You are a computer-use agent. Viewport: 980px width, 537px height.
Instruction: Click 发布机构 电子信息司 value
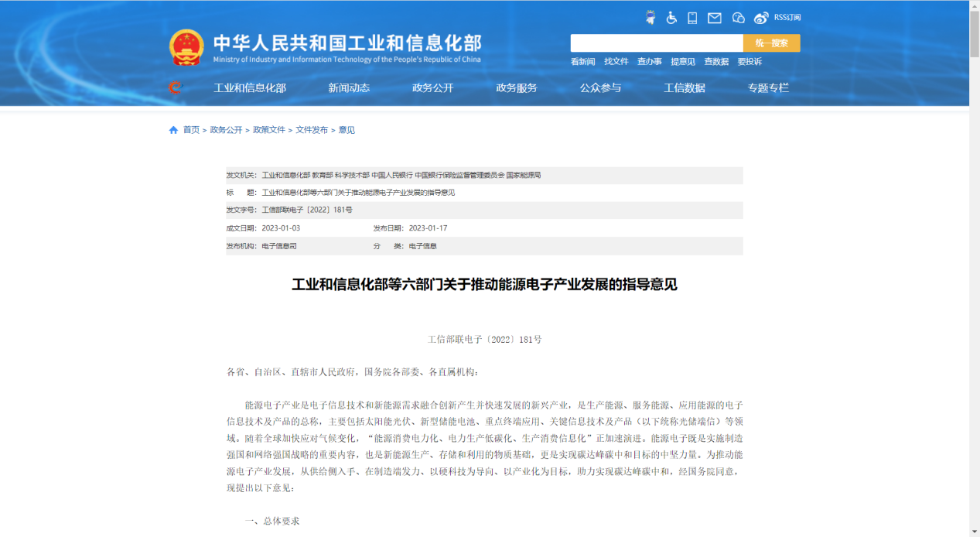[279, 246]
